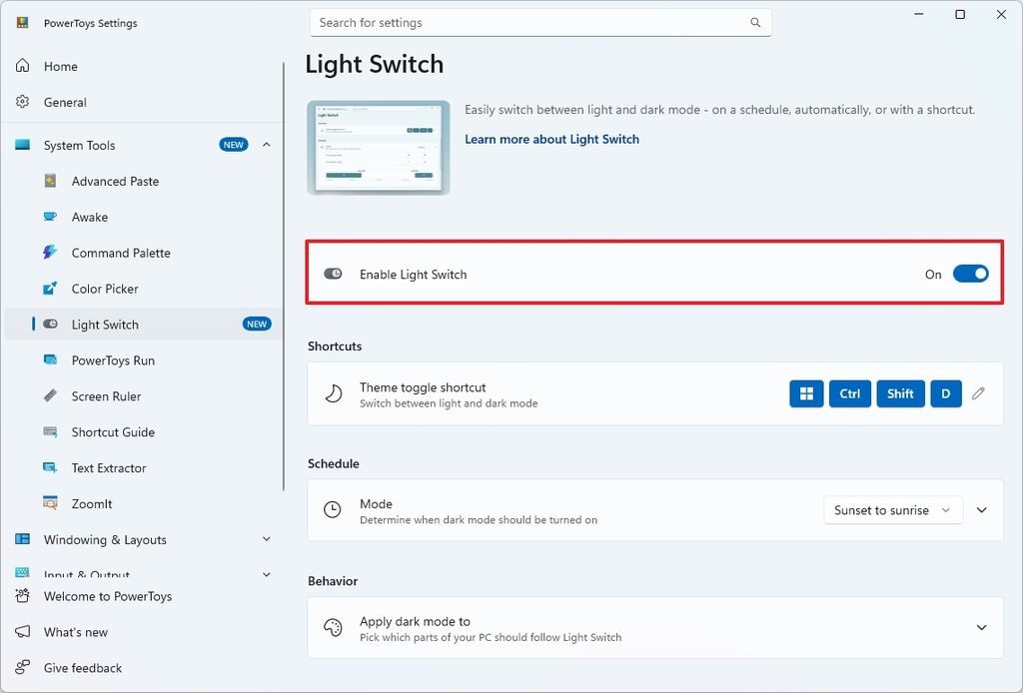Open Color Picker settings
This screenshot has height=693, width=1023.
click(143, 289)
